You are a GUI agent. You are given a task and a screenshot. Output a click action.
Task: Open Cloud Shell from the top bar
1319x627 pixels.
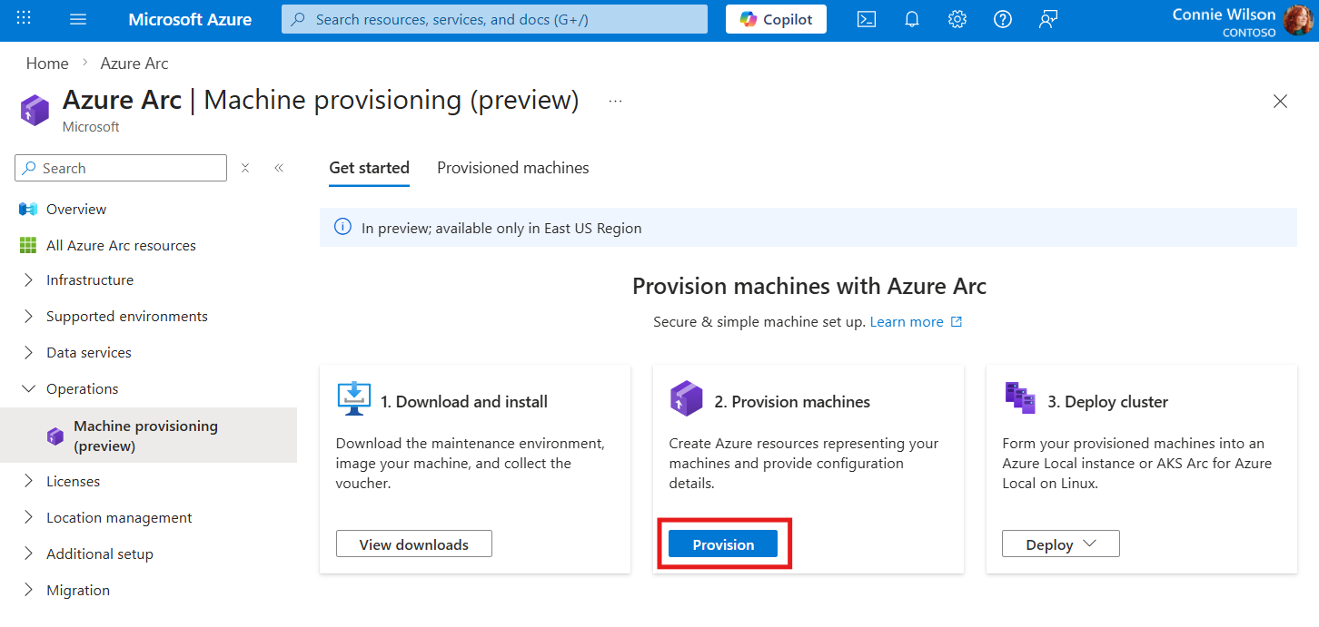pyautogui.click(x=867, y=19)
